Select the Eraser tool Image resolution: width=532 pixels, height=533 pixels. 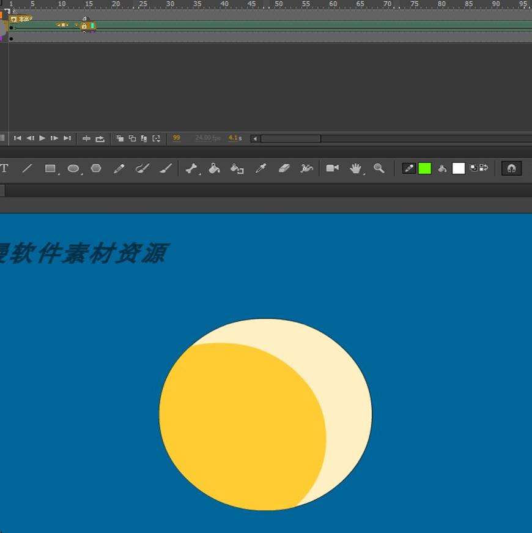284,168
